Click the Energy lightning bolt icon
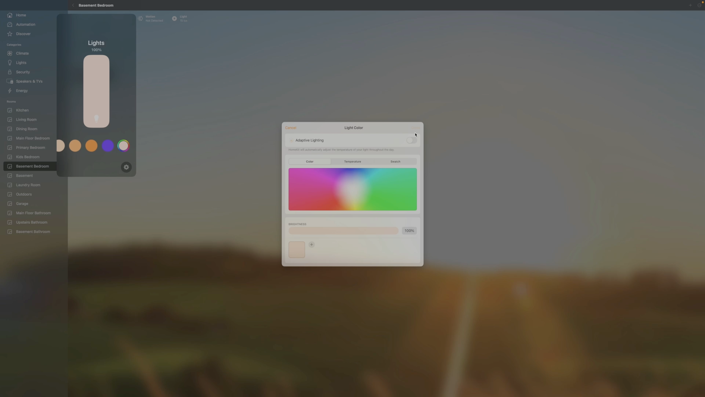 click(10, 91)
